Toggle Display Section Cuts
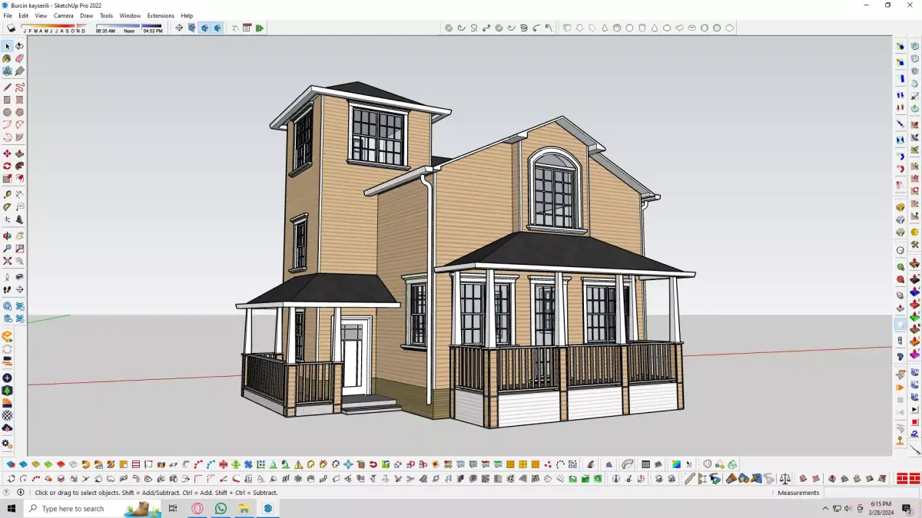 point(204,28)
